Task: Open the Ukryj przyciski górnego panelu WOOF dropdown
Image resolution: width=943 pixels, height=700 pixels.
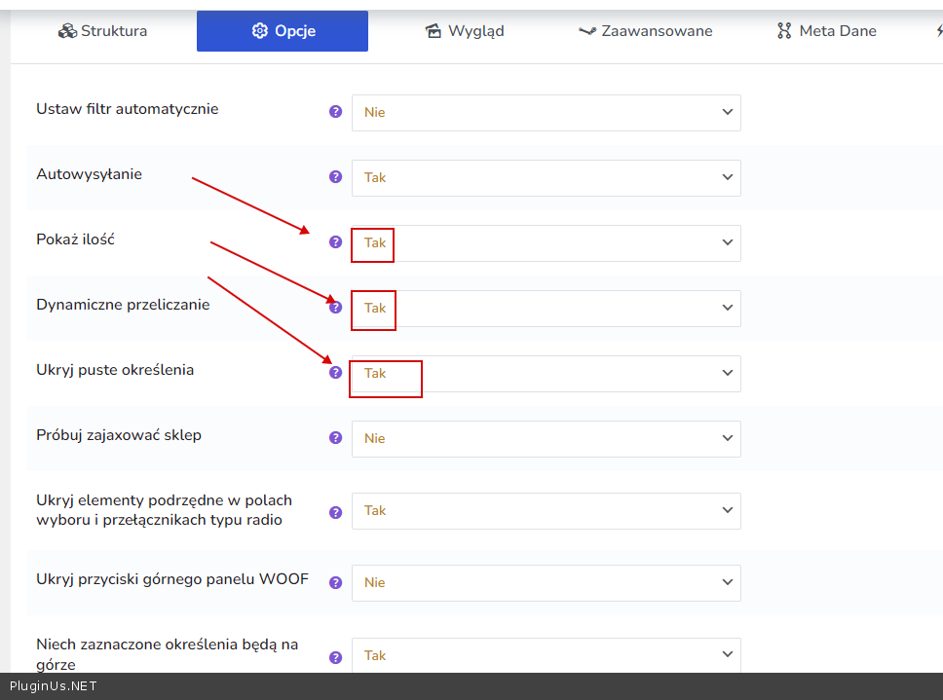Action: click(546, 583)
